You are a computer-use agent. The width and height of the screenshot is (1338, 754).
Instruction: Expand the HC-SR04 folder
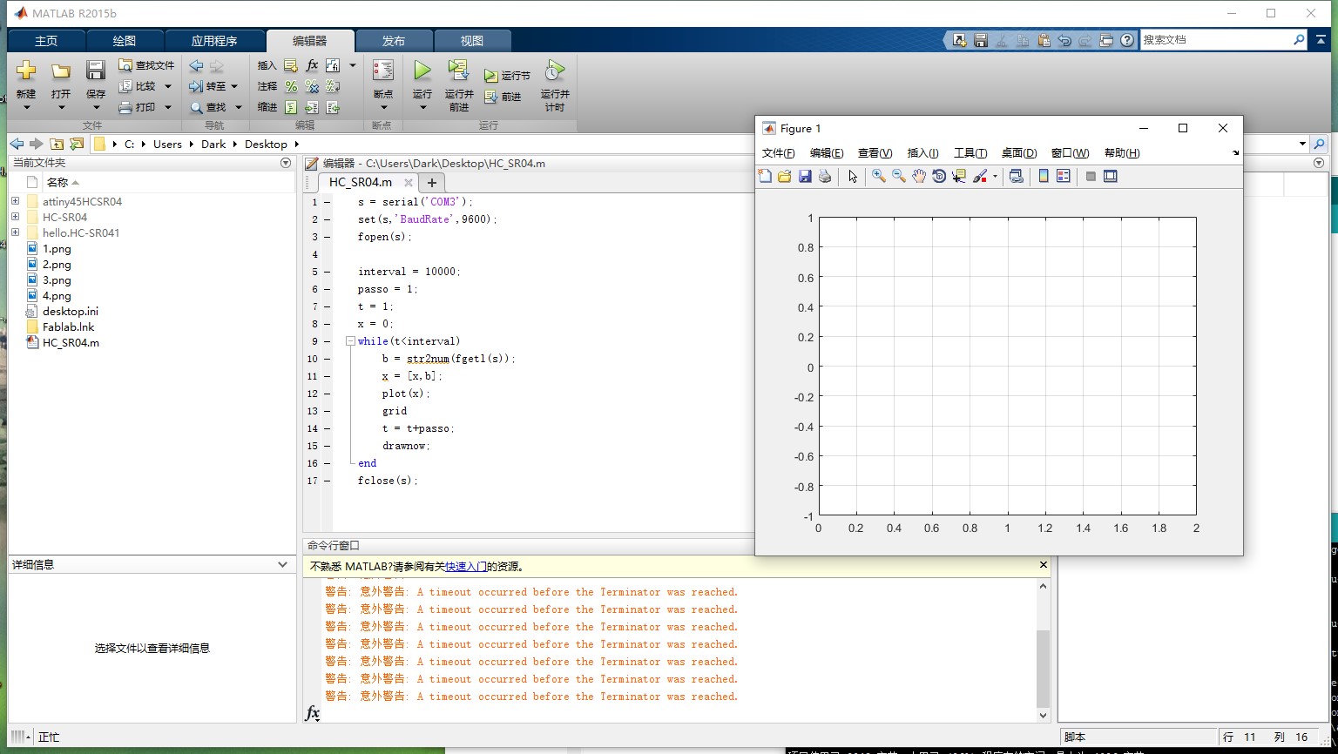click(16, 217)
